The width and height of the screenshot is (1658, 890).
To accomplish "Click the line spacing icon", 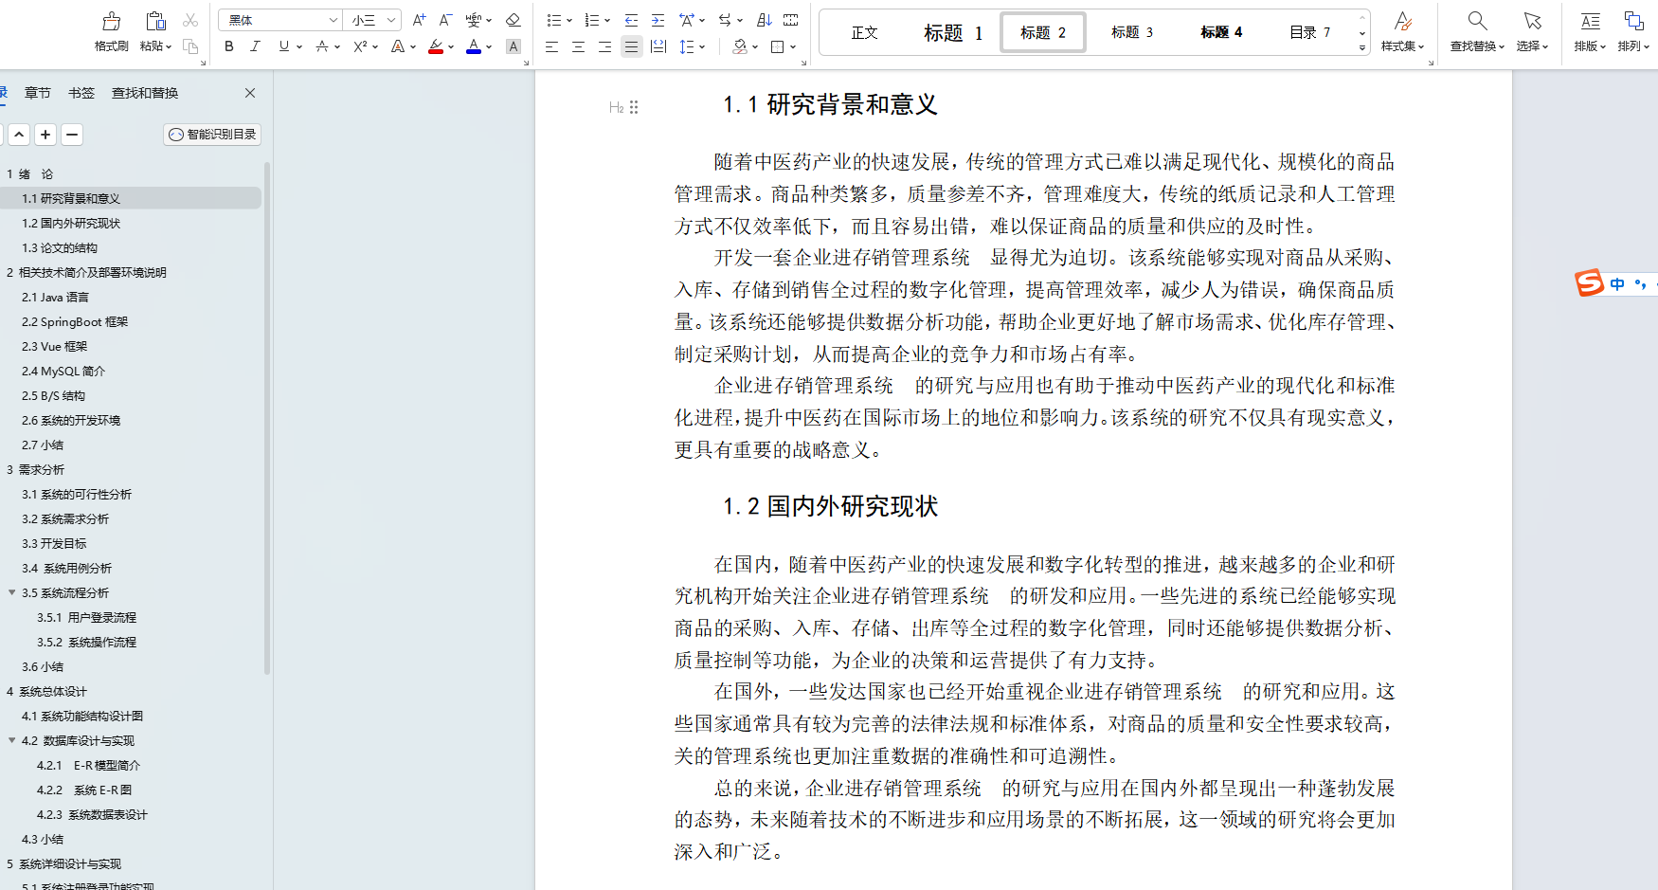I will tap(687, 46).
